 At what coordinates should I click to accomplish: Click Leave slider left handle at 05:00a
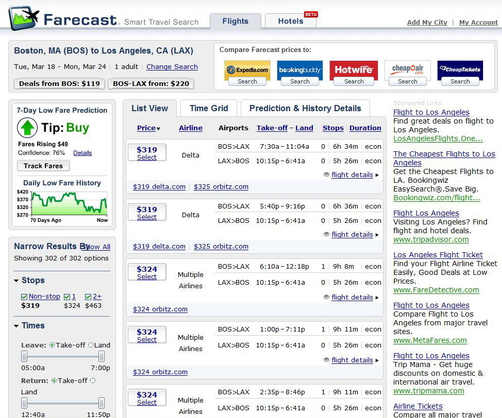[x=24, y=356]
